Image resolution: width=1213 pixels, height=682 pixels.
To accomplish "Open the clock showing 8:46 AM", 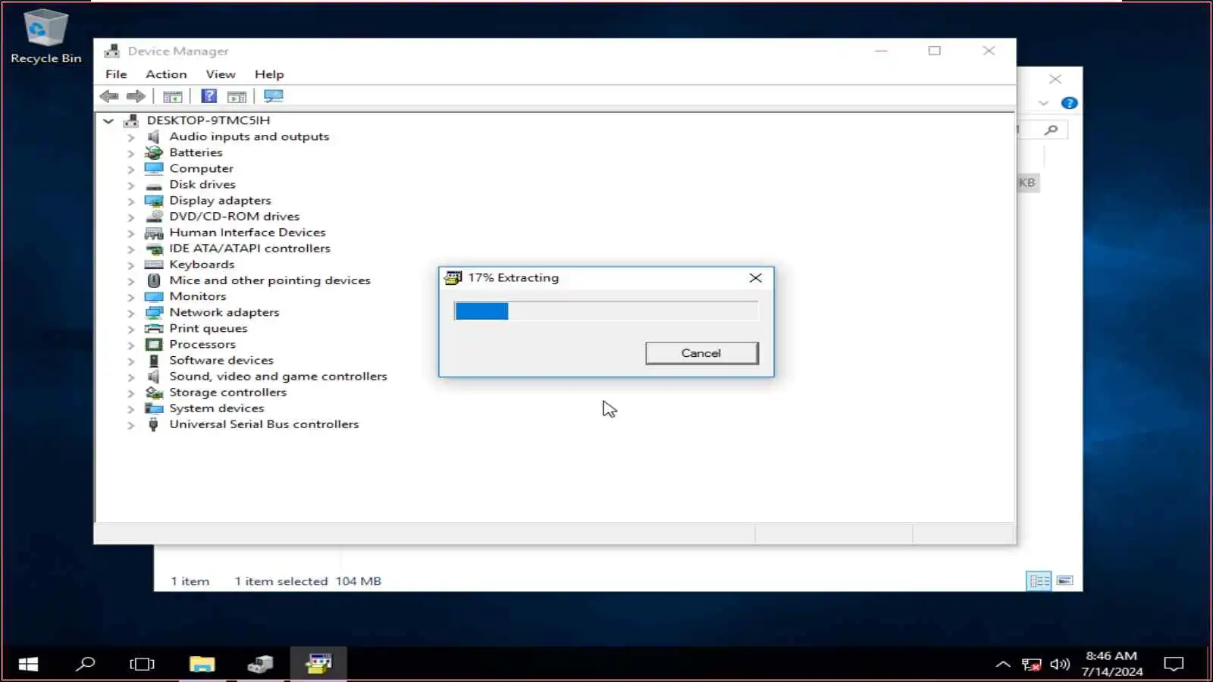I will point(1111,664).
